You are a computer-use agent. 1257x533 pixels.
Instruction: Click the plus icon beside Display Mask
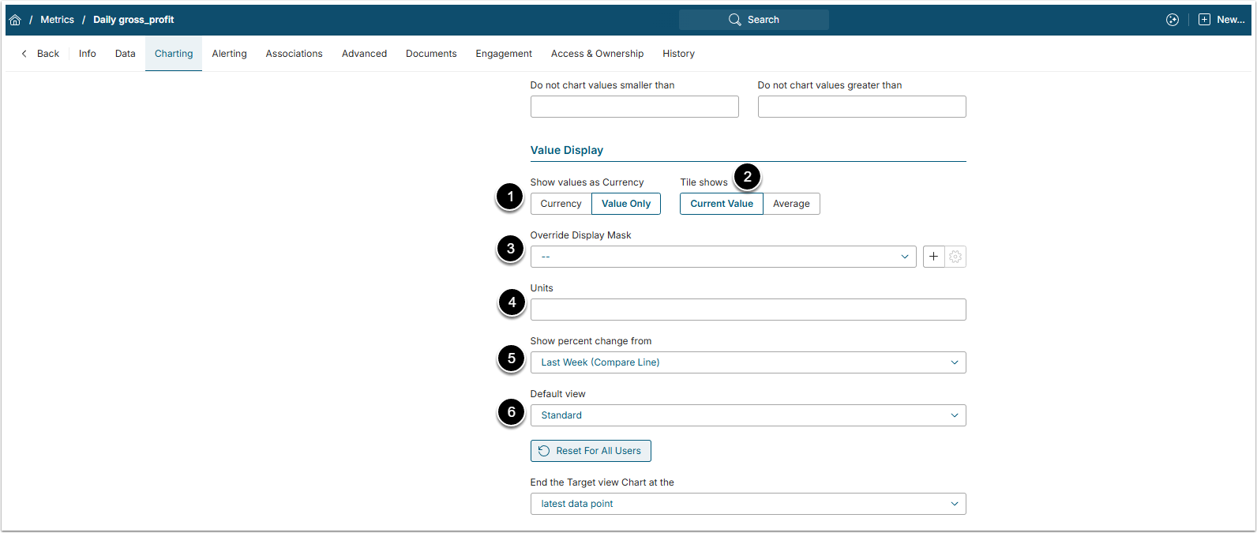tap(933, 257)
